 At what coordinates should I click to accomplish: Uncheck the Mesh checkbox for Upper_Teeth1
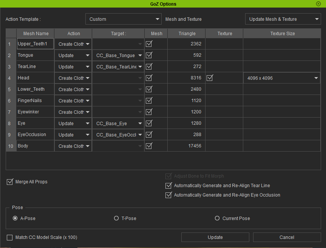[149, 44]
